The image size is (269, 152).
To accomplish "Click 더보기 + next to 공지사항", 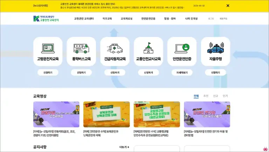I will click(124, 147).
